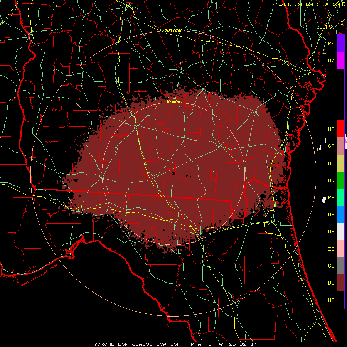347x347 pixels.
Task: Select the BD yellow legend swatch
Action: point(340,163)
